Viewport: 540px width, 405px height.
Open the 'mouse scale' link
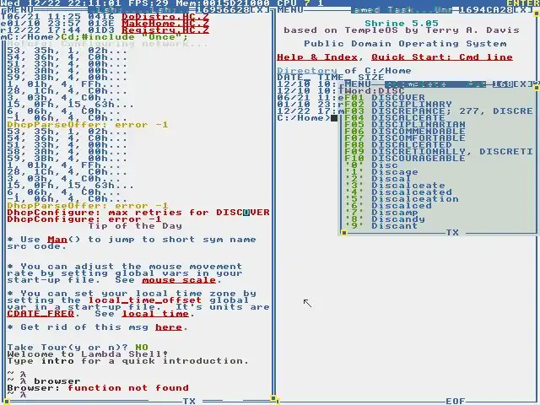click(x=179, y=280)
